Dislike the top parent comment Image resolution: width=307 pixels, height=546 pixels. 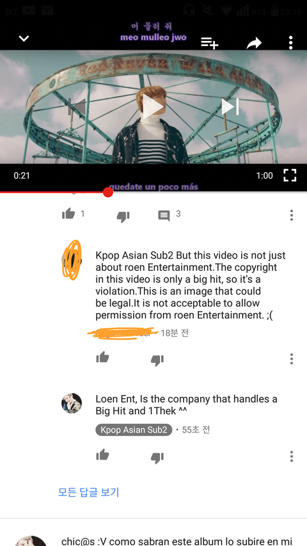[x=123, y=216]
